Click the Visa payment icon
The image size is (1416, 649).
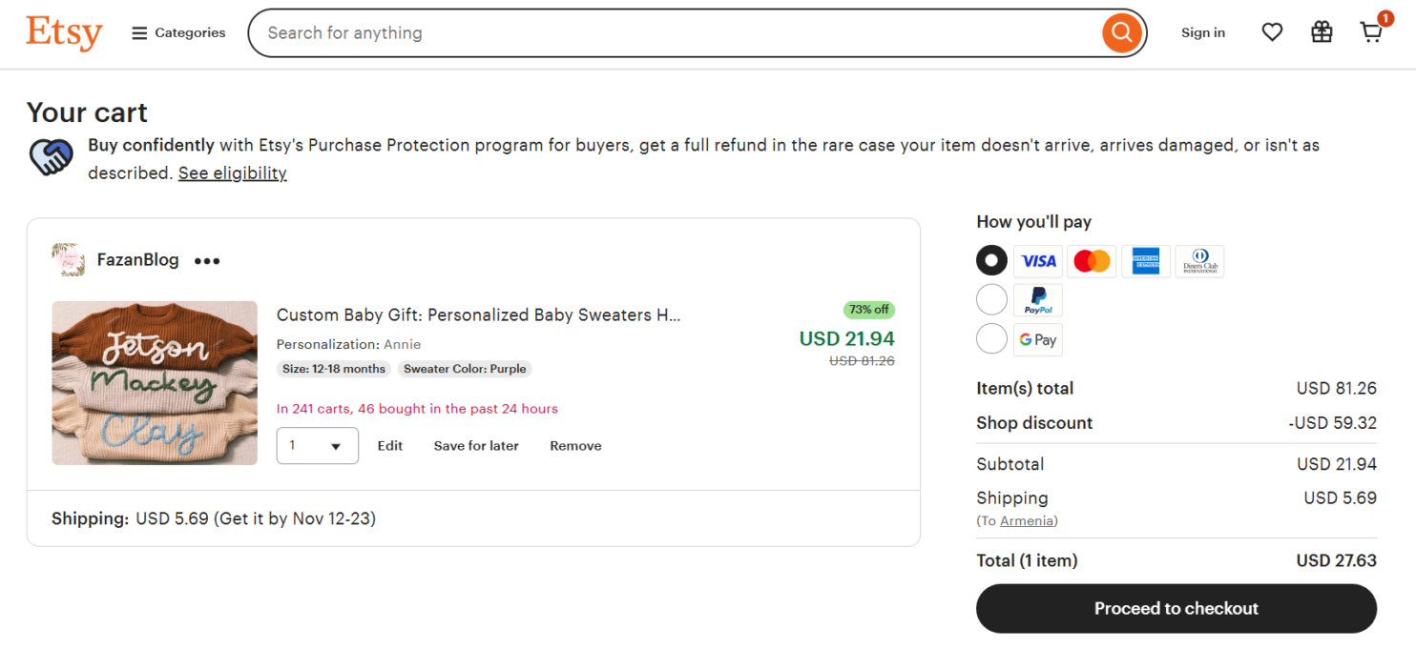[1037, 260]
